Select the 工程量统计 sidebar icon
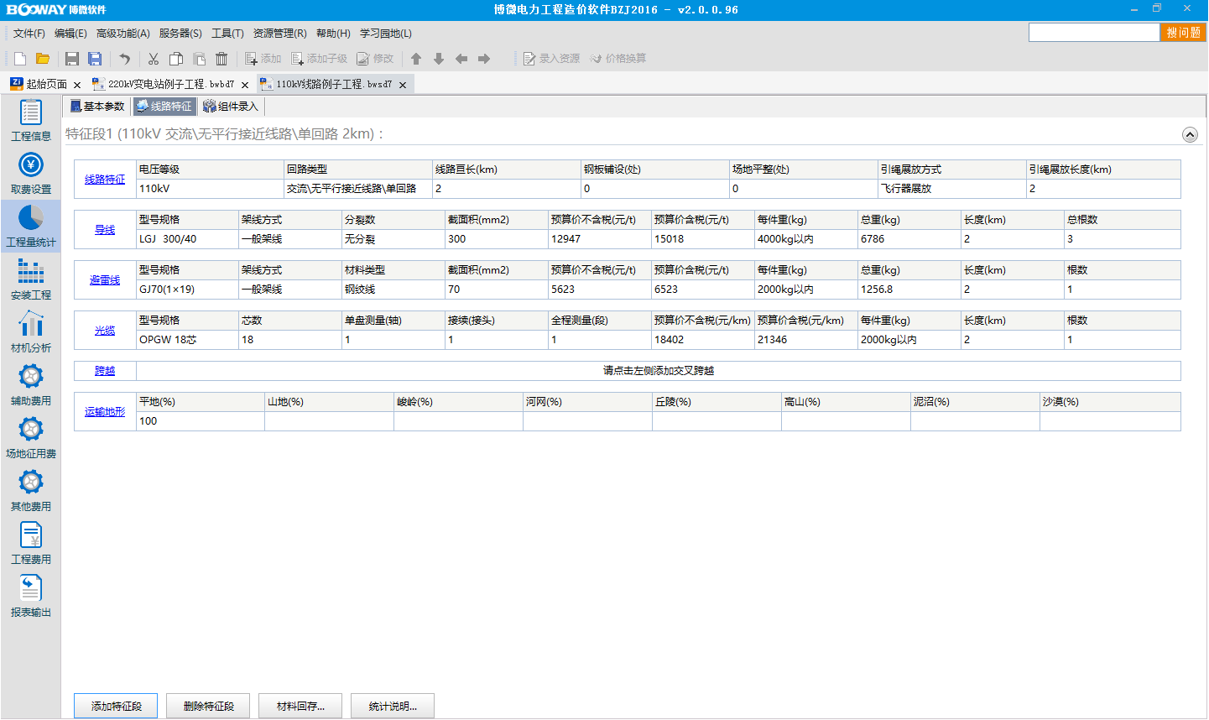Viewport: 1209px width, 720px height. click(31, 226)
